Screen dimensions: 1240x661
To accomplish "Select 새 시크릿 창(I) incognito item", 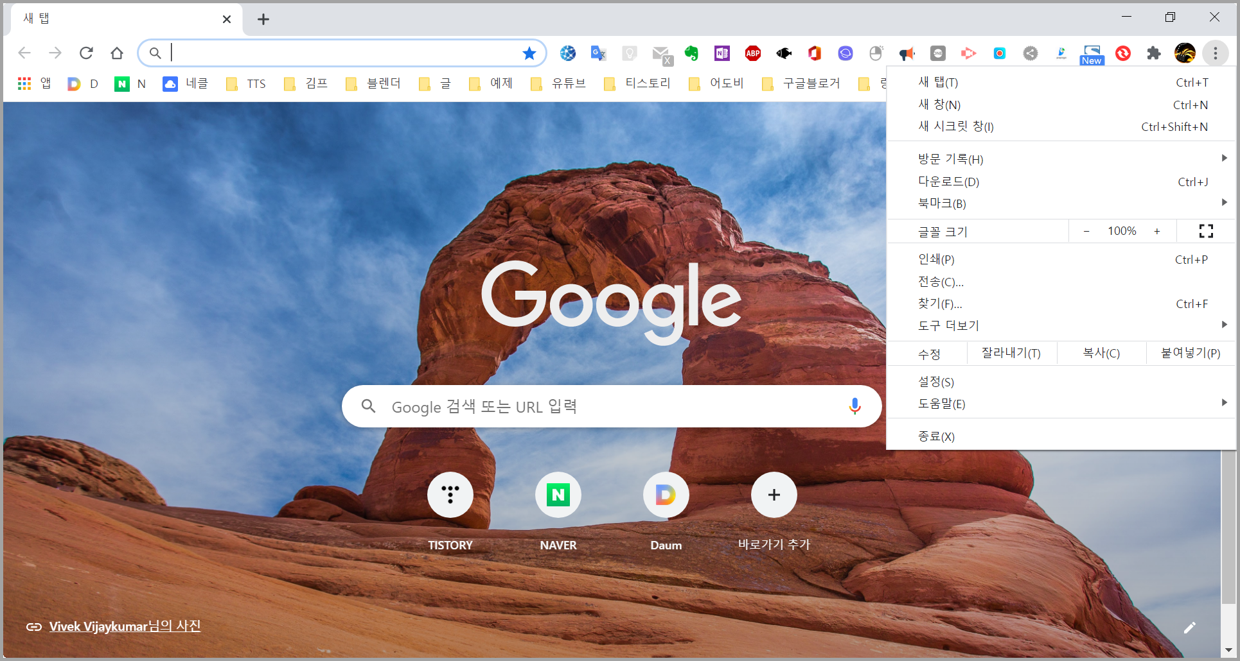I will click(x=1061, y=126).
